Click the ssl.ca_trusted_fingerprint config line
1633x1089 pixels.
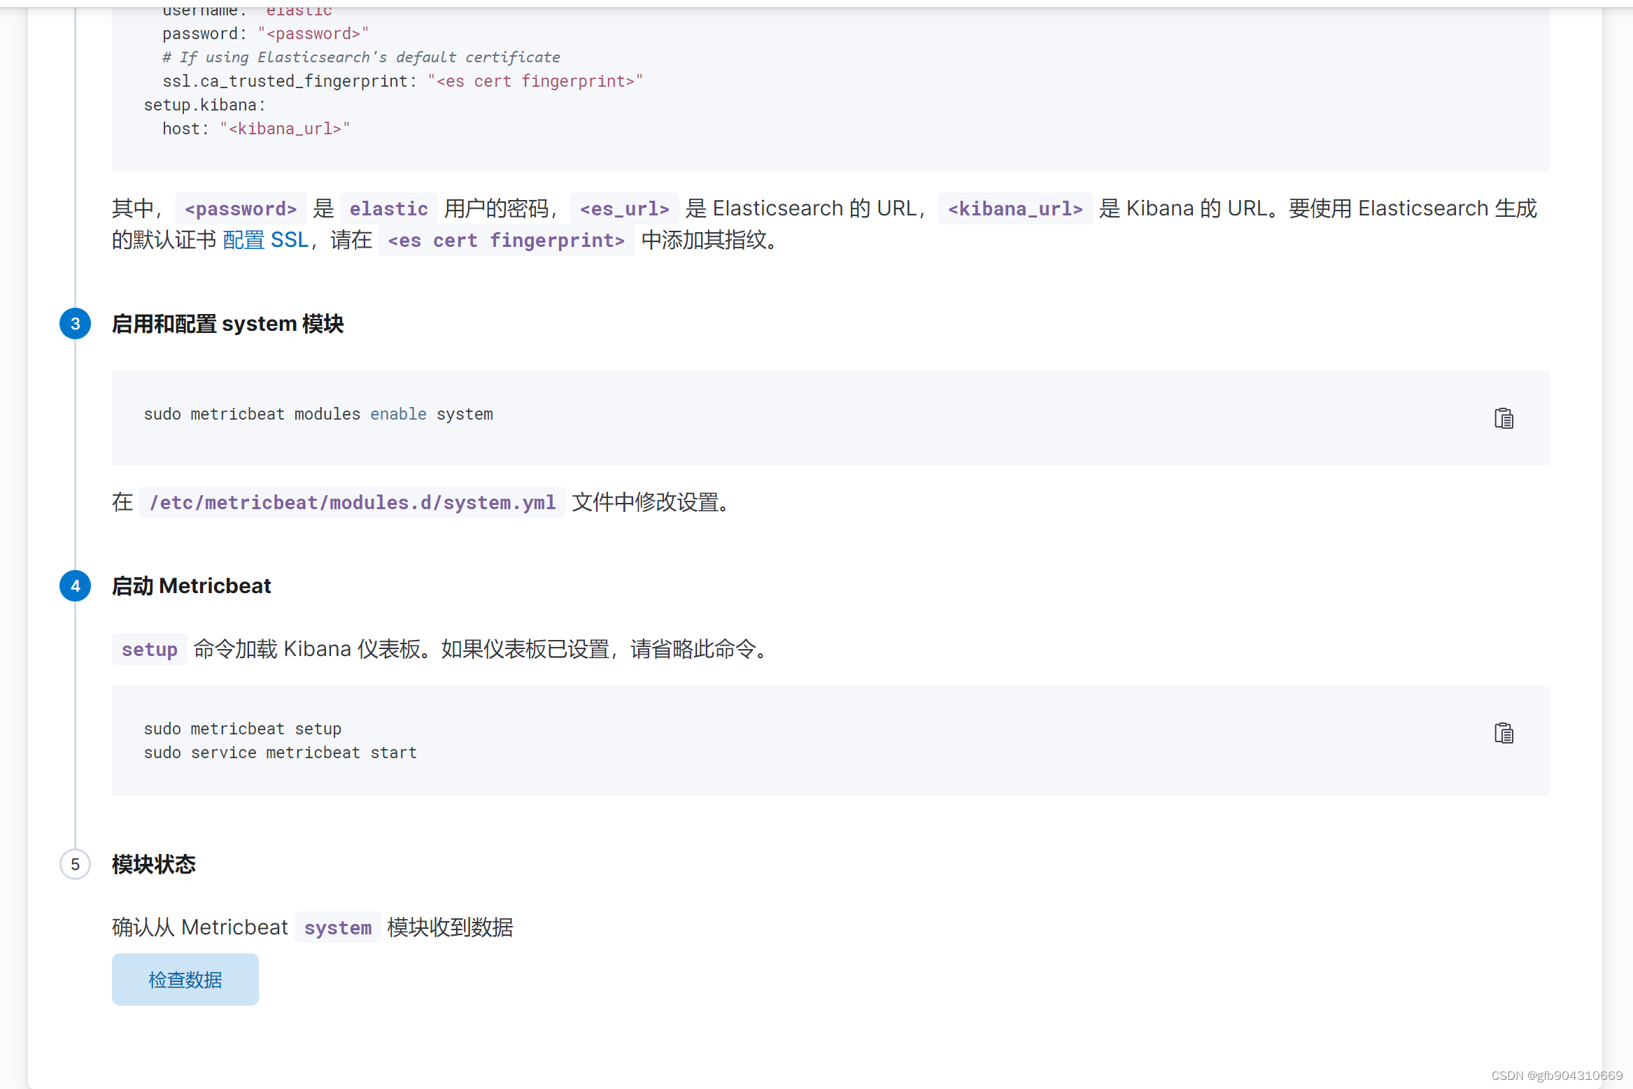point(402,81)
